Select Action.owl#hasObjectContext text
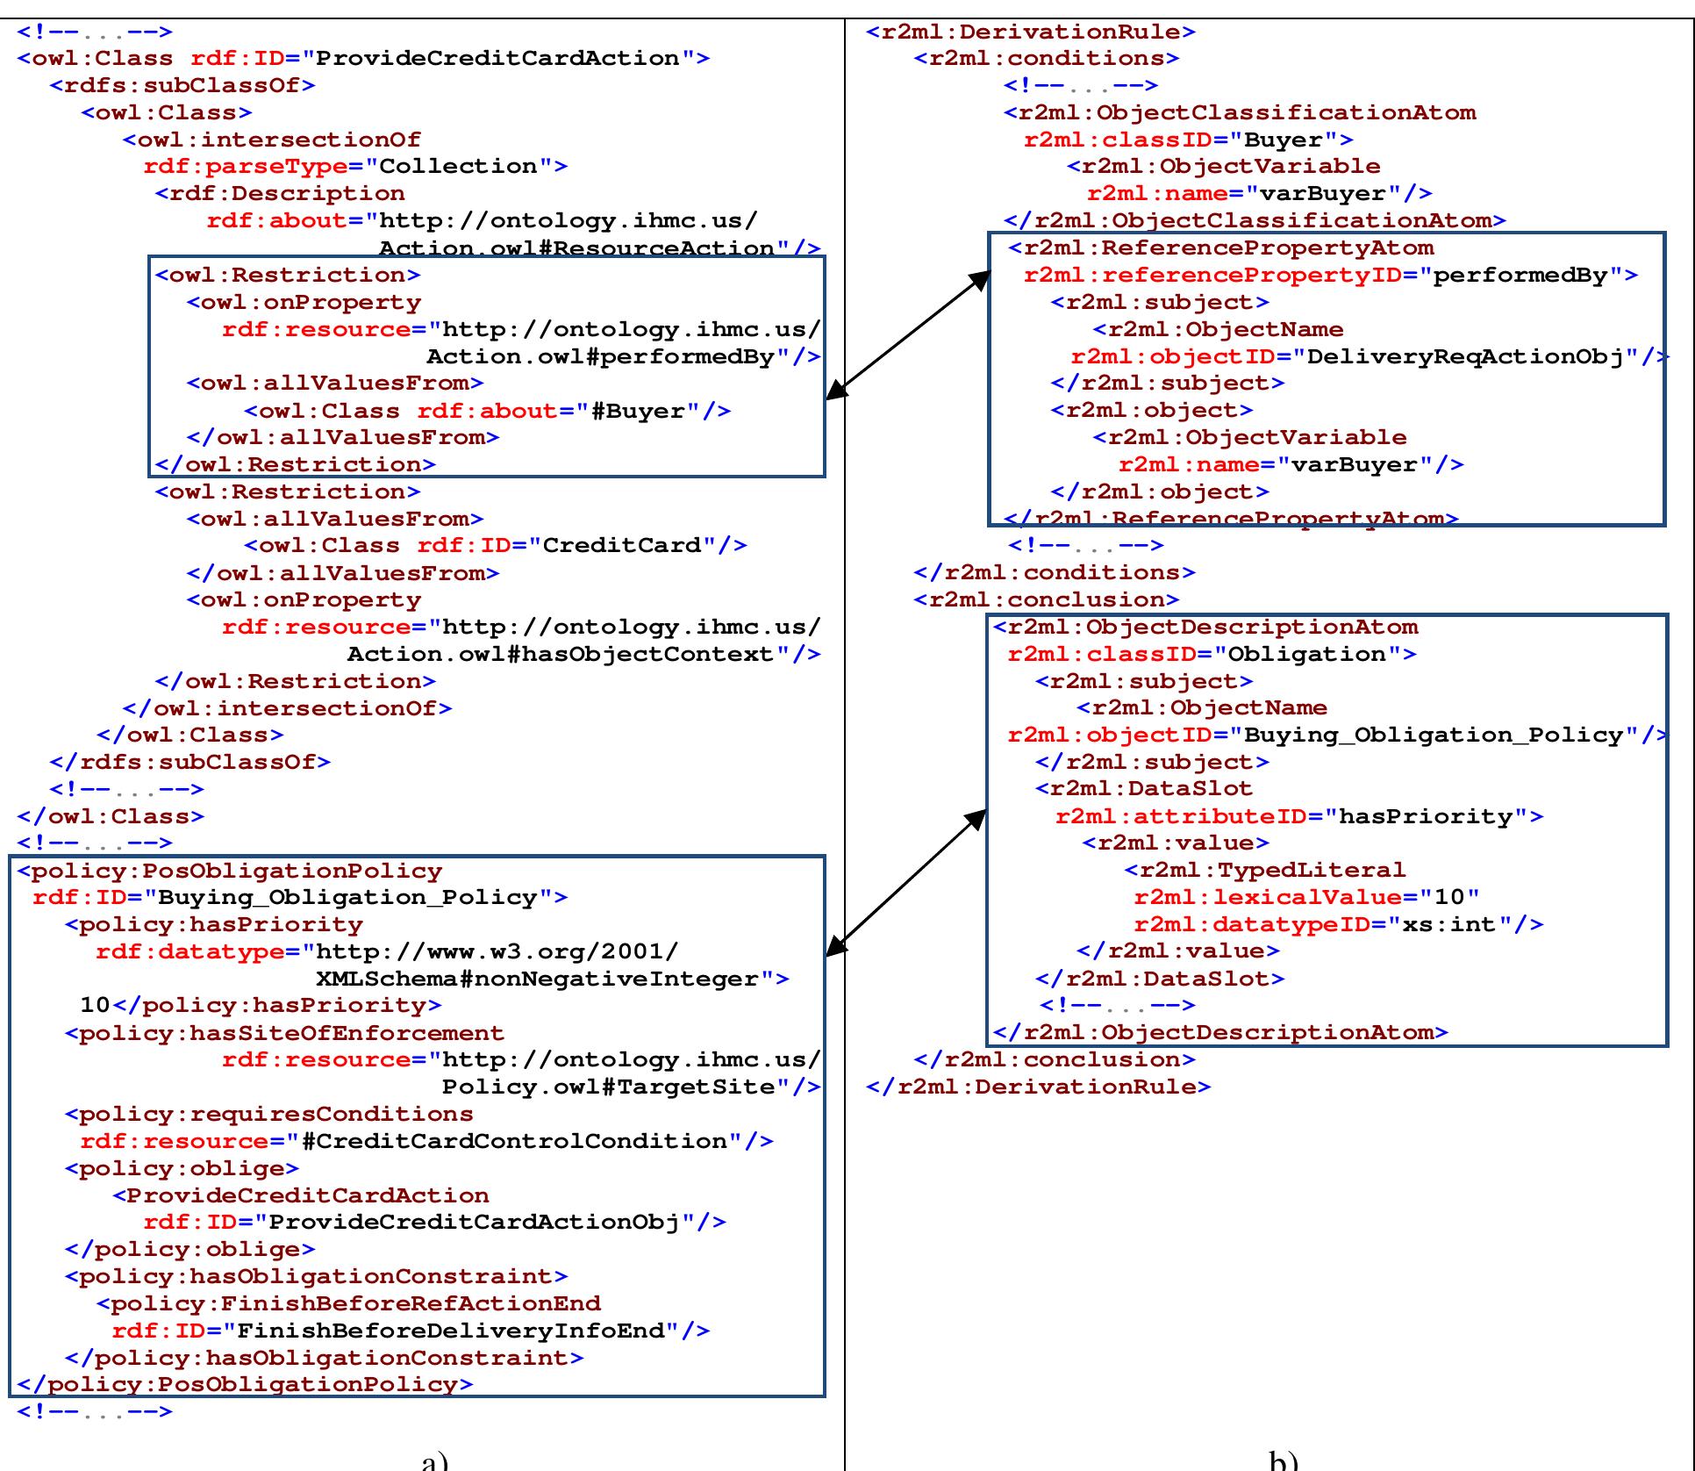The image size is (1695, 1471). point(561,655)
